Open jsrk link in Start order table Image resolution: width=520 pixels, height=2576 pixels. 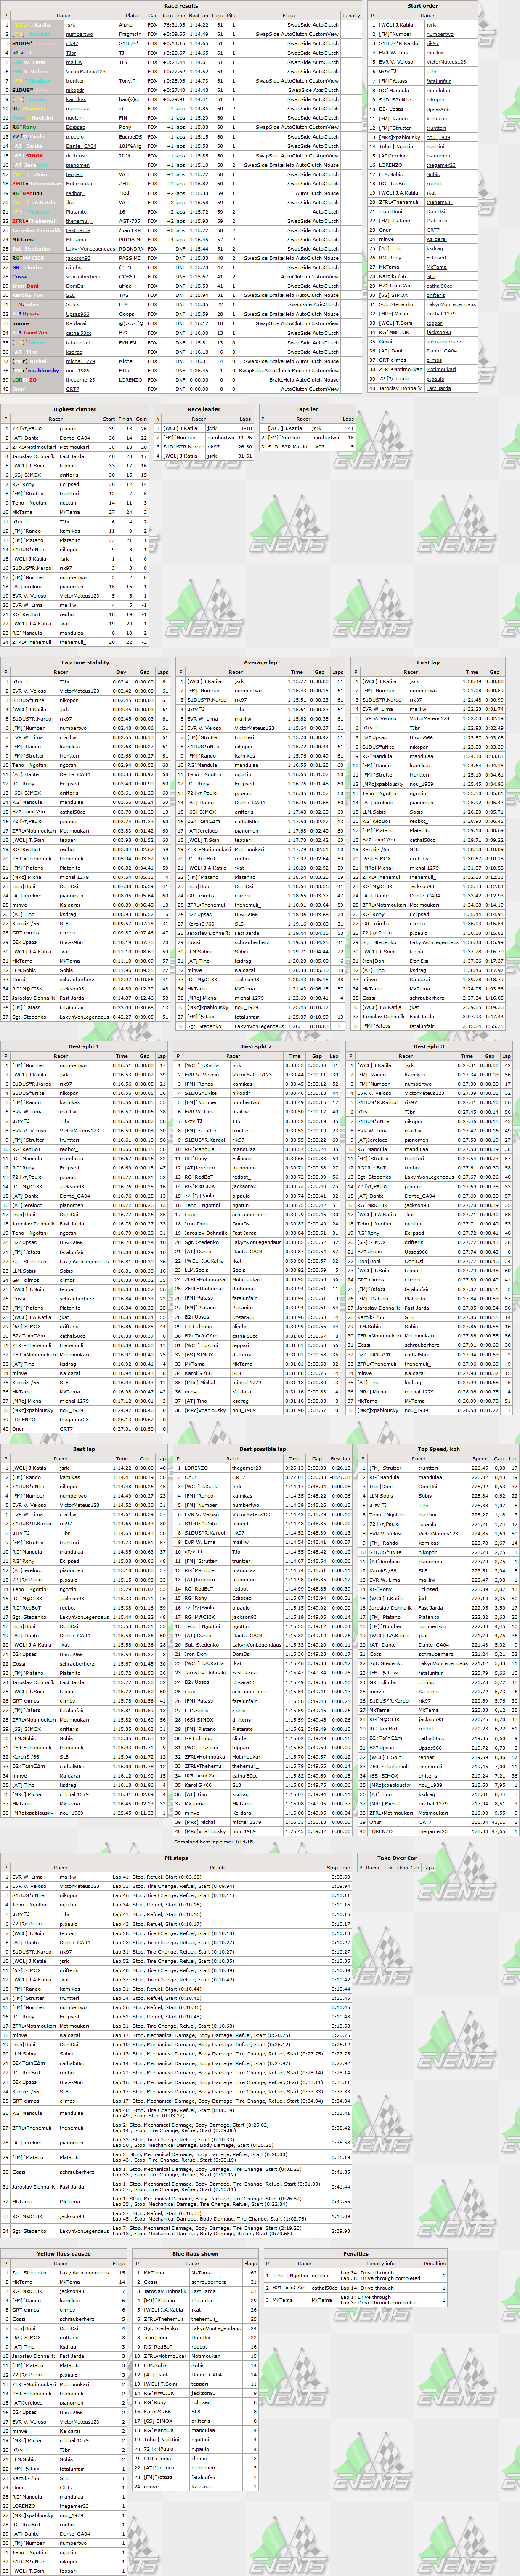[x=431, y=25]
